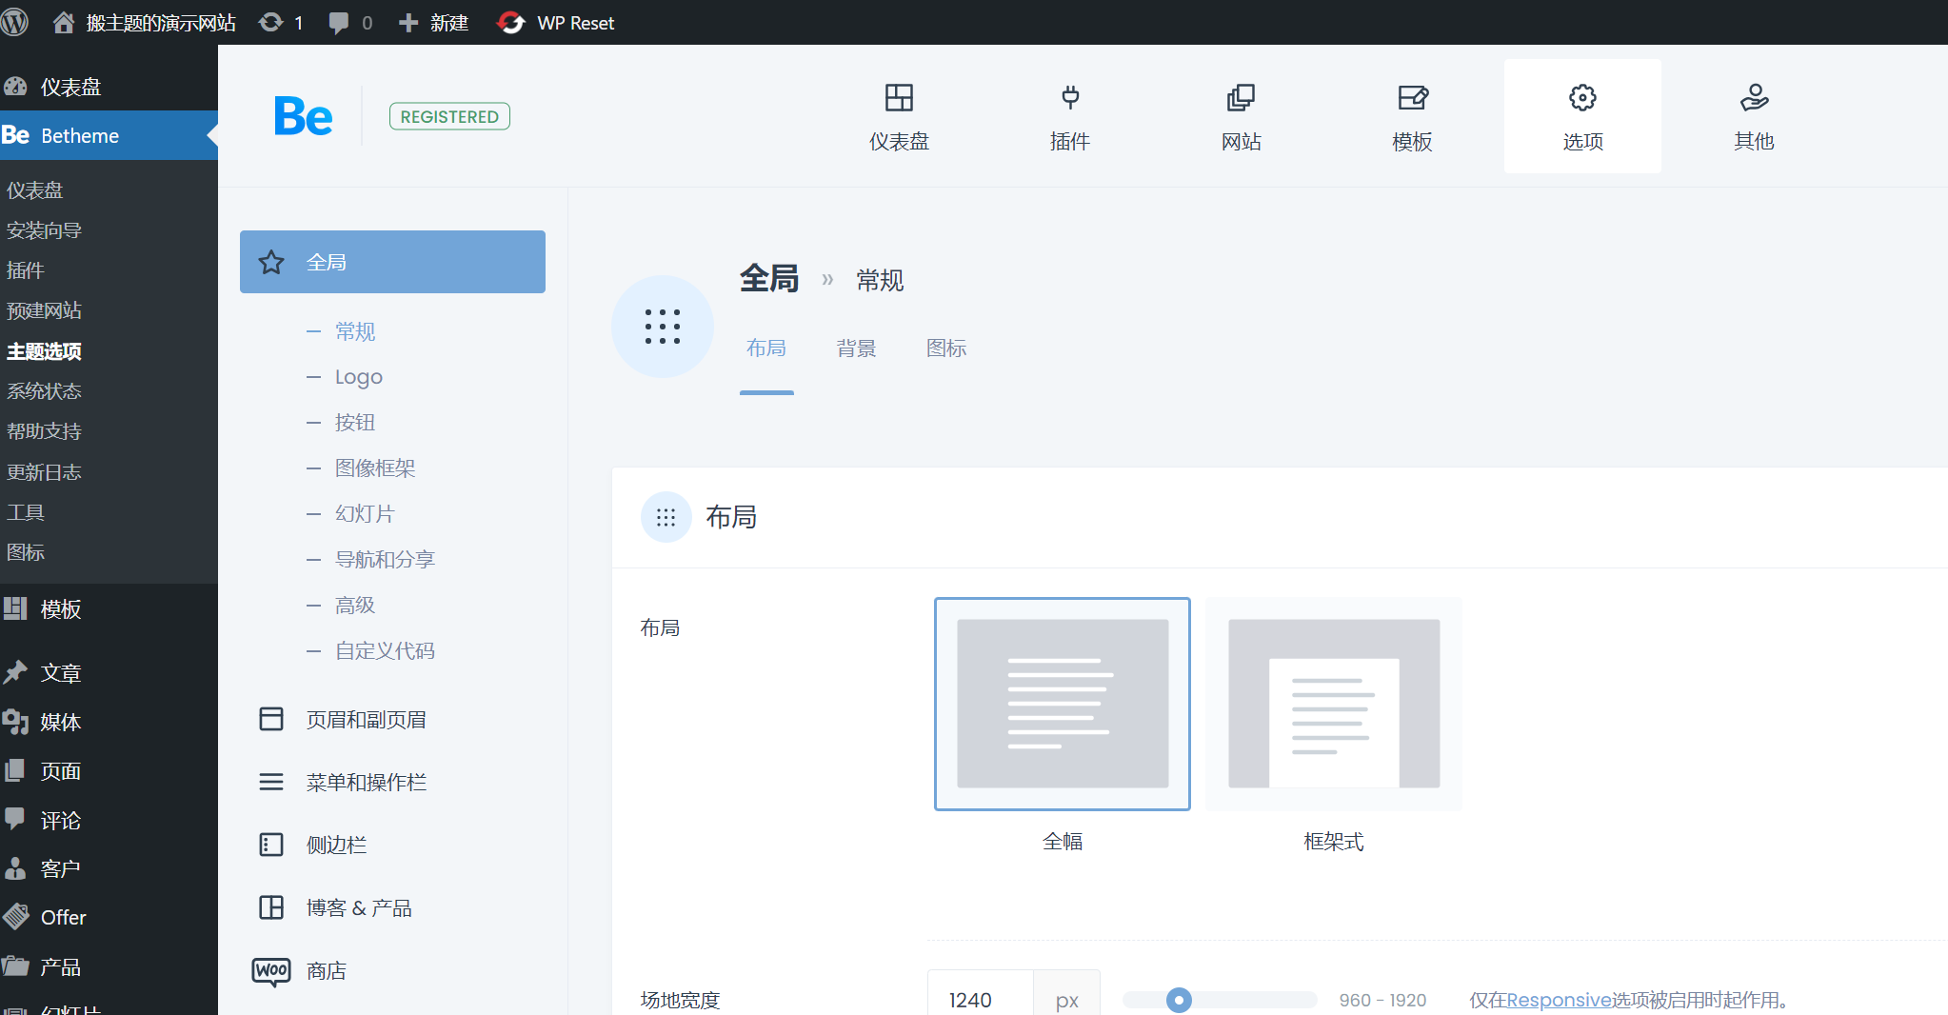Collapse the 全局 section in options menu
Image resolution: width=1948 pixels, height=1015 pixels.
392,262
